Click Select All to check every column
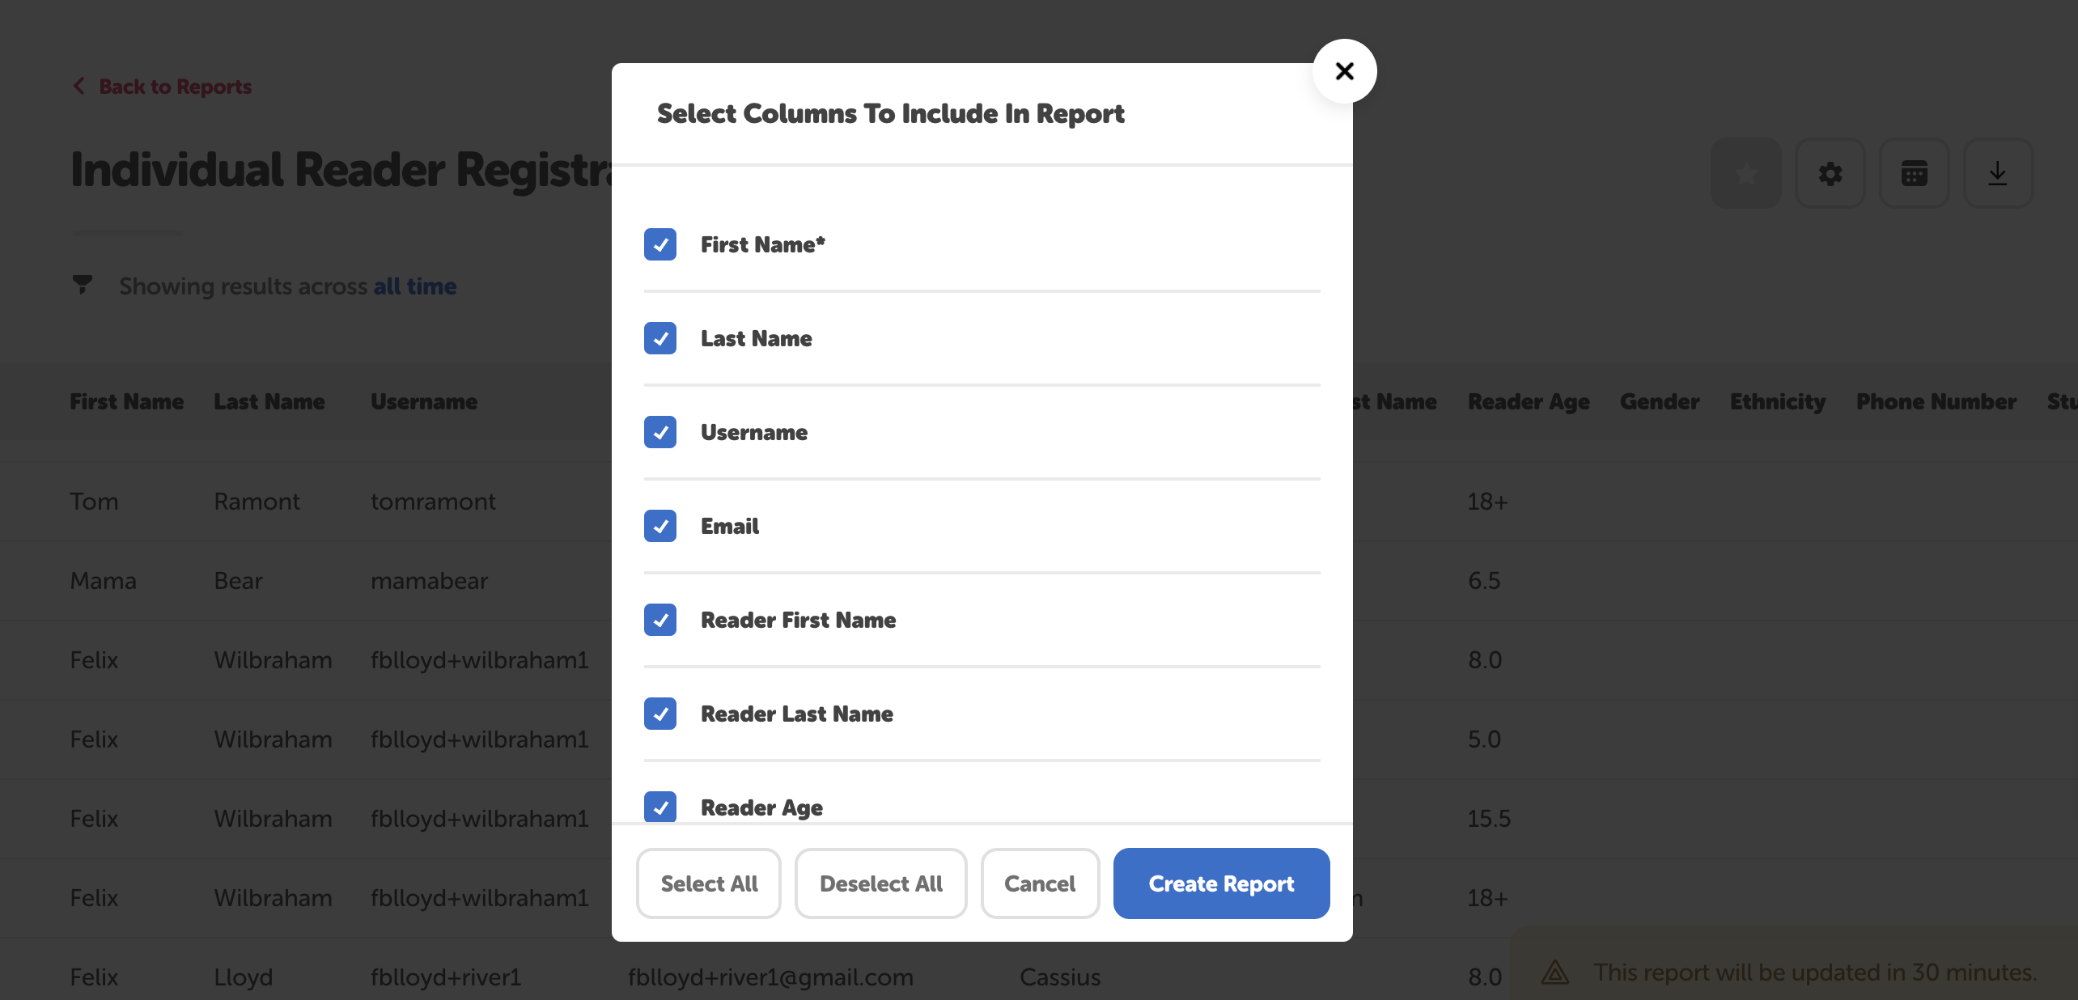 click(x=708, y=883)
